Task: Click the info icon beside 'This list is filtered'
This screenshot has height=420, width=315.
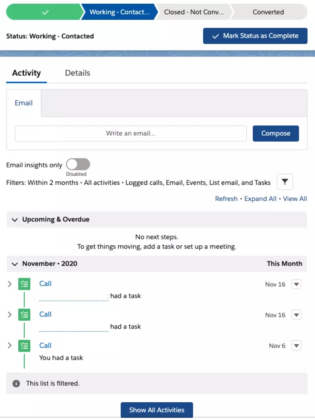Action: coord(16,383)
